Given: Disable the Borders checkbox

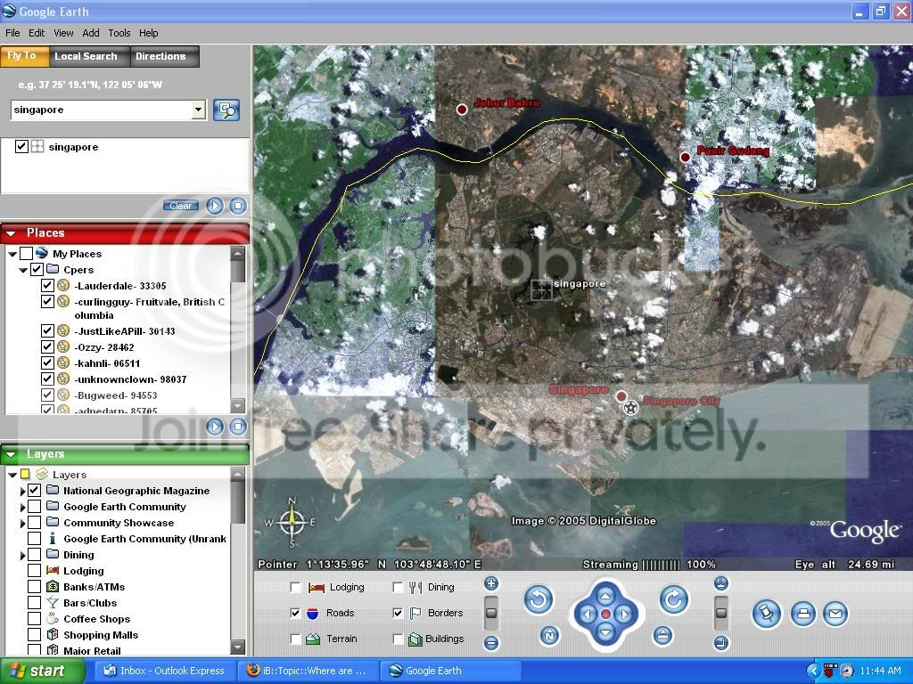Looking at the screenshot, I should pos(398,613).
